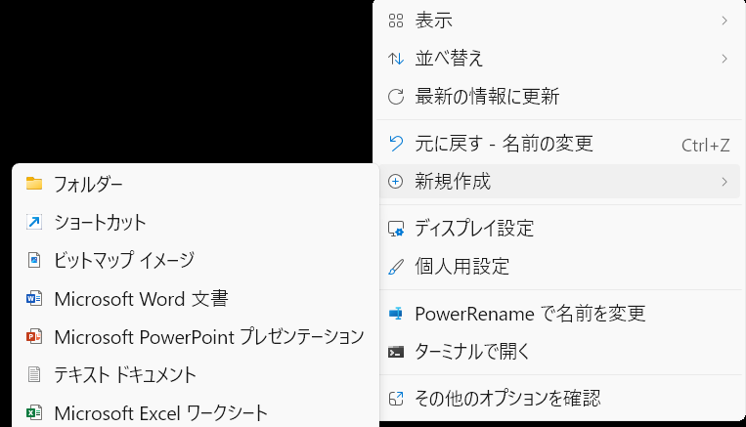Image resolution: width=746 pixels, height=427 pixels.
Task: Click the shortcut arrow icon beside ショートカット
Action: [34, 222]
